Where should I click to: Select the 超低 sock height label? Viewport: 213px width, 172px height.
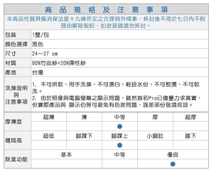coord(49,136)
